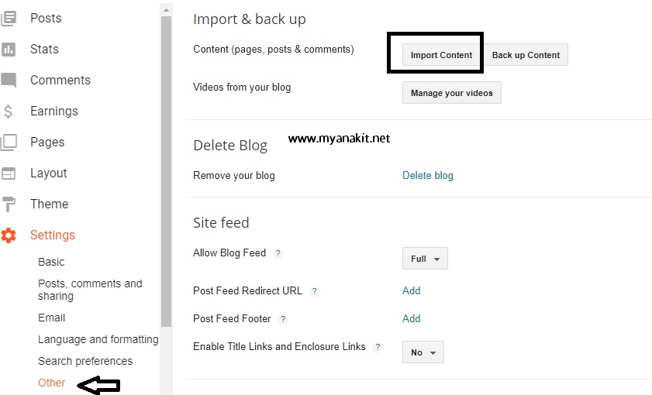
Task: Click the Post Feed Footer help icon
Action: point(284,319)
